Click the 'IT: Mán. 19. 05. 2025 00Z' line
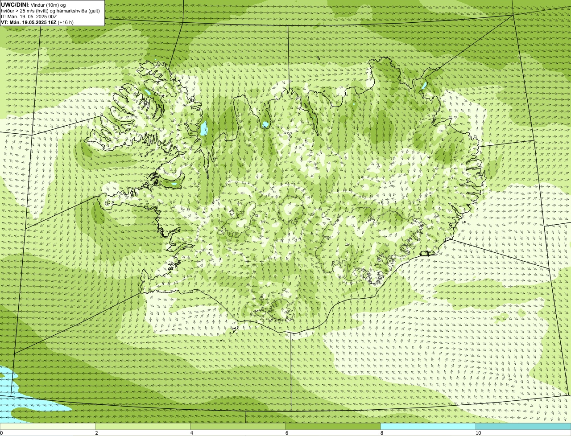This screenshot has height=436, width=571. (29, 16)
